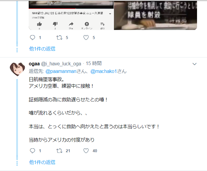Open the right news image with white caption text
This screenshot has height=171, width=207.
tap(155, 15)
